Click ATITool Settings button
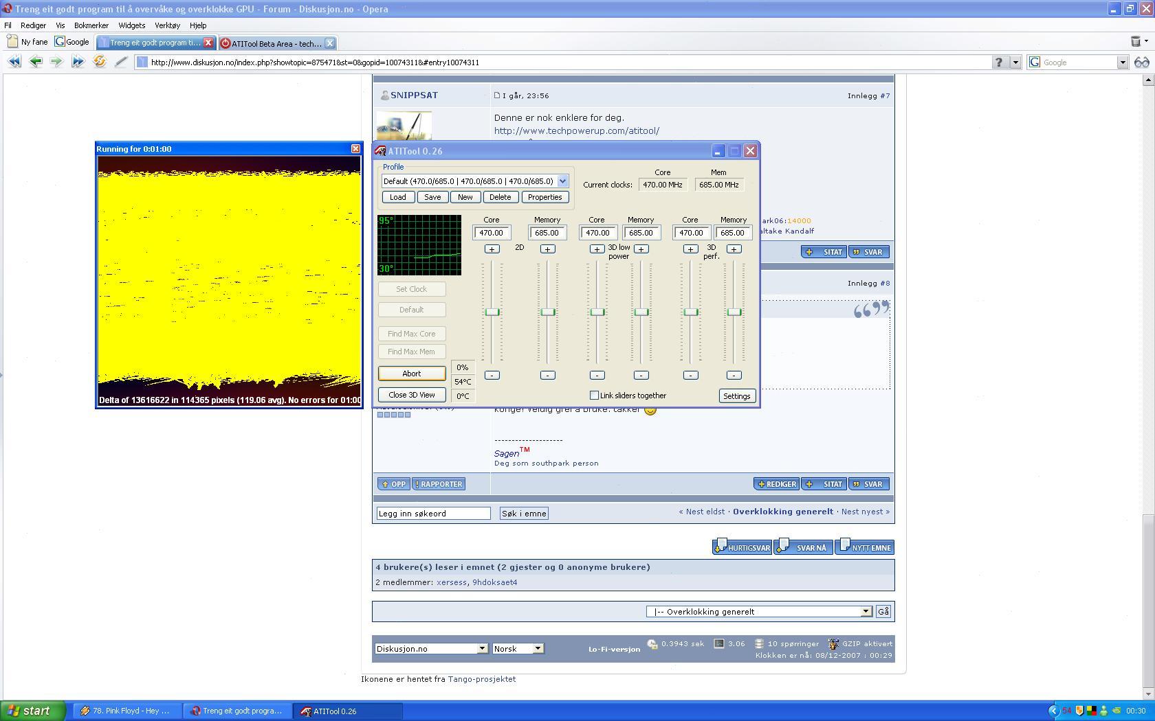Image resolution: width=1155 pixels, height=721 pixels. [x=737, y=396]
